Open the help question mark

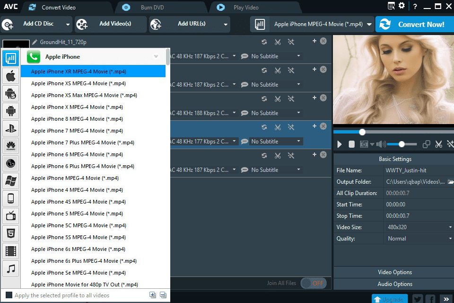pyautogui.click(x=415, y=6)
